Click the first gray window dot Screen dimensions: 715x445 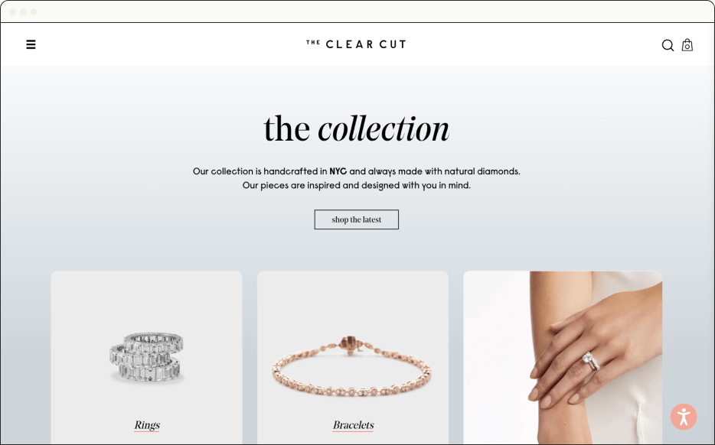pyautogui.click(x=13, y=11)
